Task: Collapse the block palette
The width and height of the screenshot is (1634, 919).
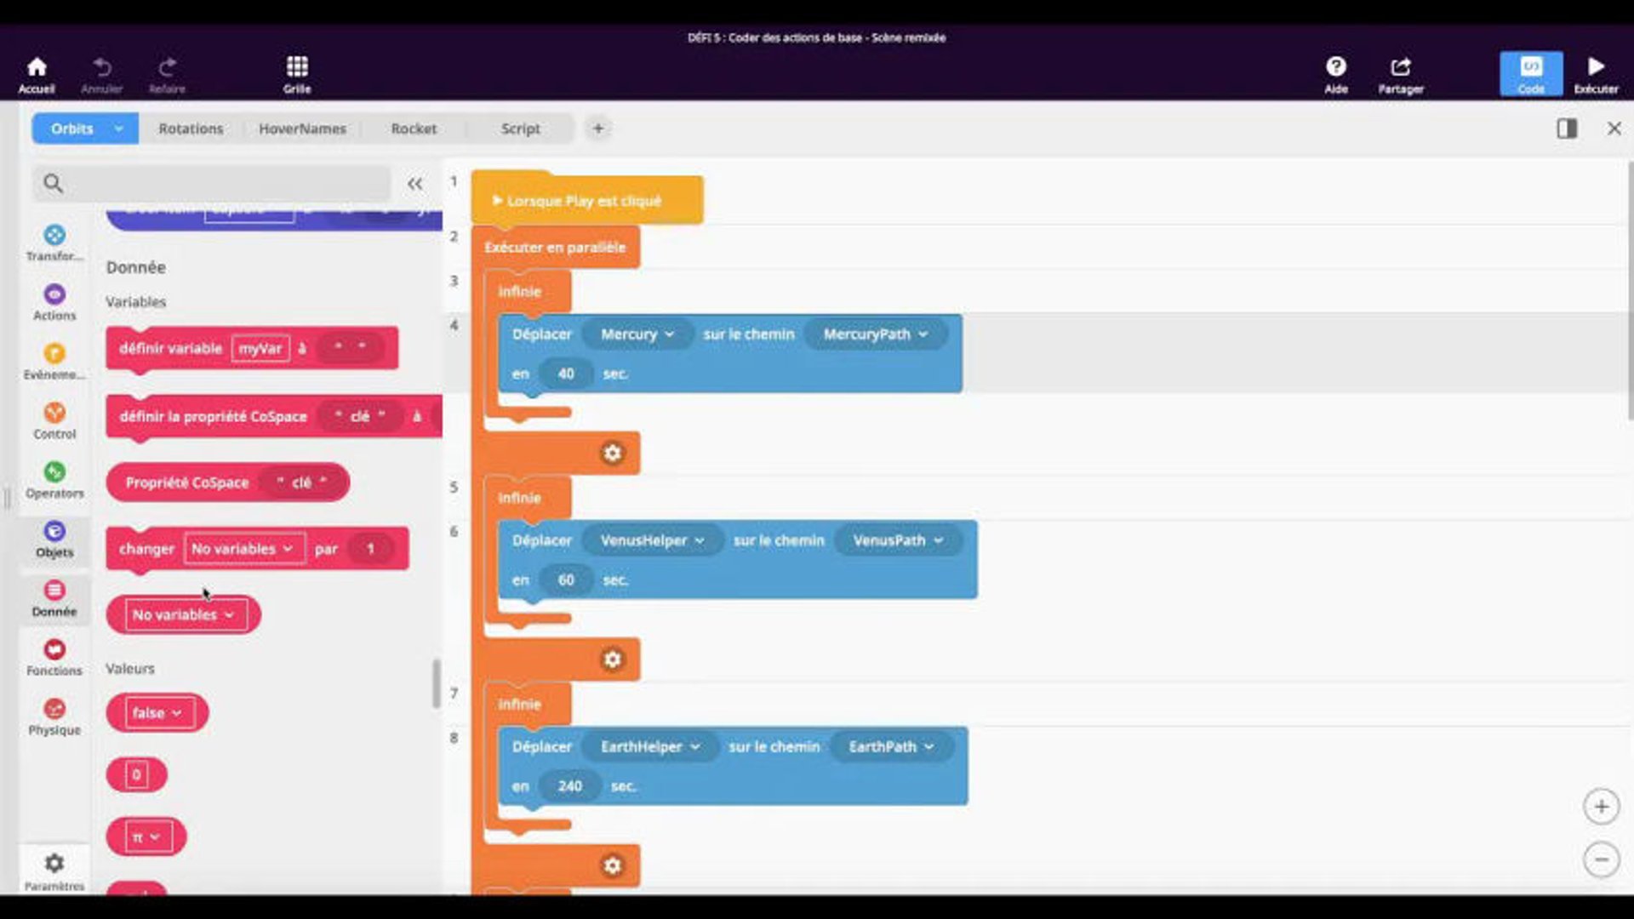Action: [x=414, y=184]
